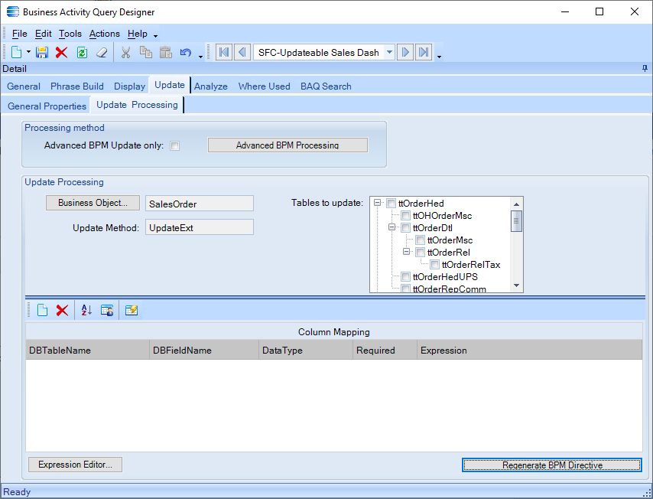Open the Help menu
The image size is (653, 499).
click(x=138, y=34)
